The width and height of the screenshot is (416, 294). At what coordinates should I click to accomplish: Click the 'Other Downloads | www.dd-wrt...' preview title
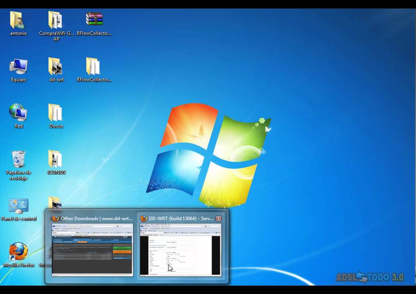point(96,218)
